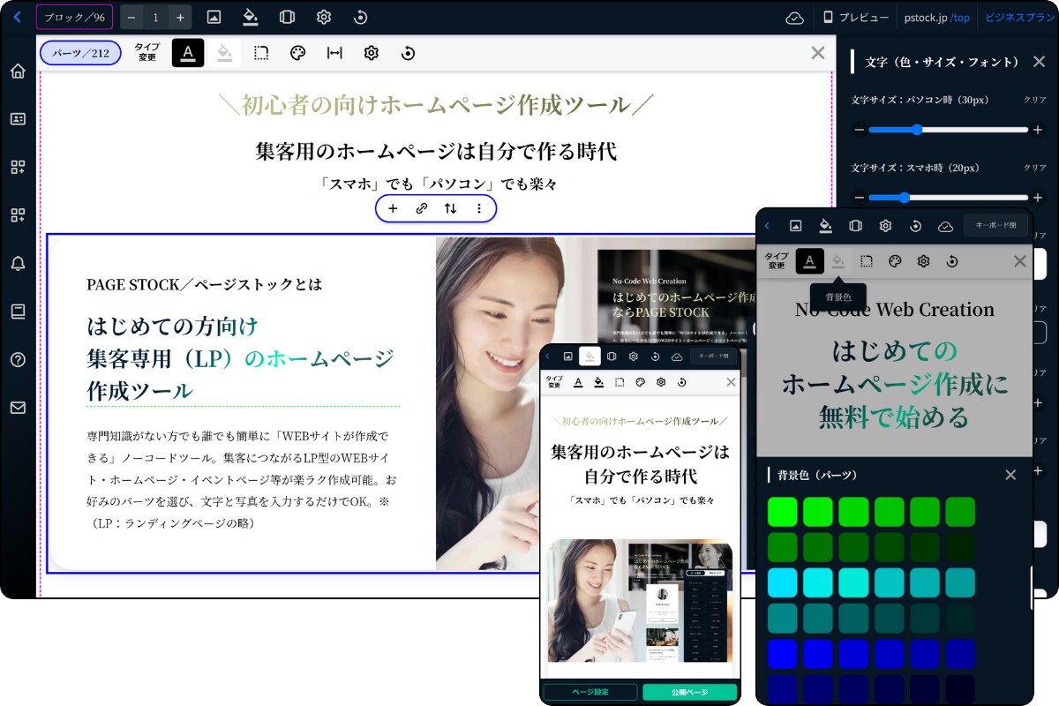The image size is (1059, 706).
Task: Click the woman photo in the main canvas
Action: click(516, 402)
